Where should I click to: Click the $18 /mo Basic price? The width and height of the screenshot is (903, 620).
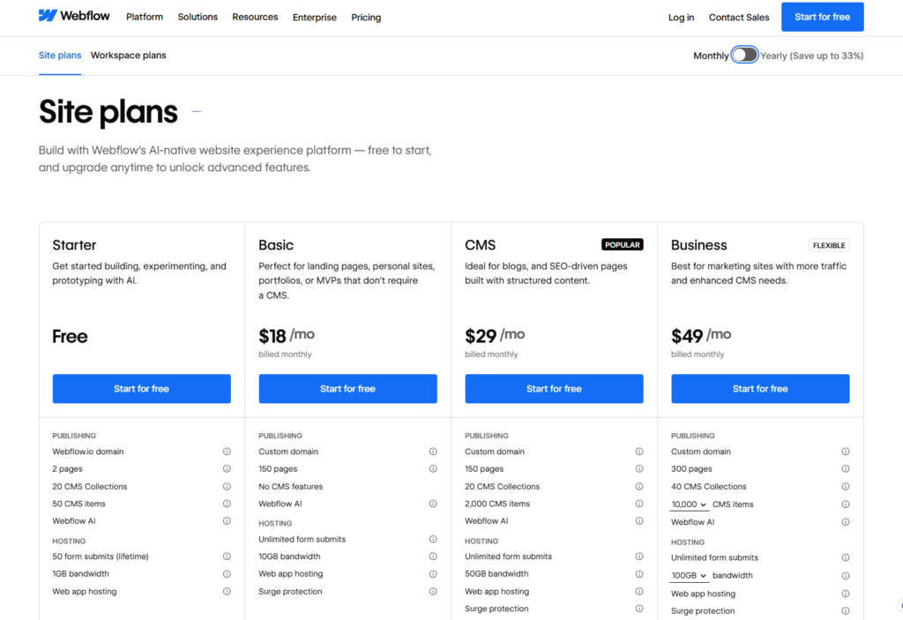[x=287, y=335]
